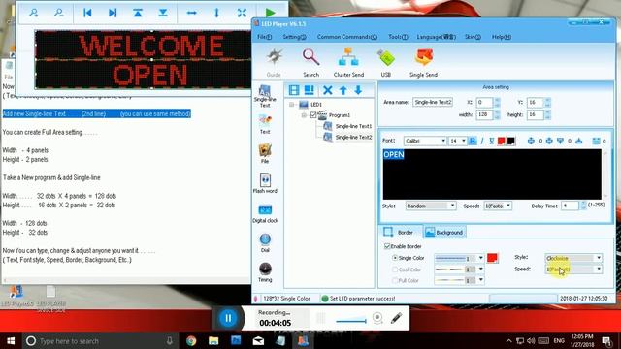Open File Explorer from the taskbar
This screenshot has height=349, width=621.
(x=213, y=340)
